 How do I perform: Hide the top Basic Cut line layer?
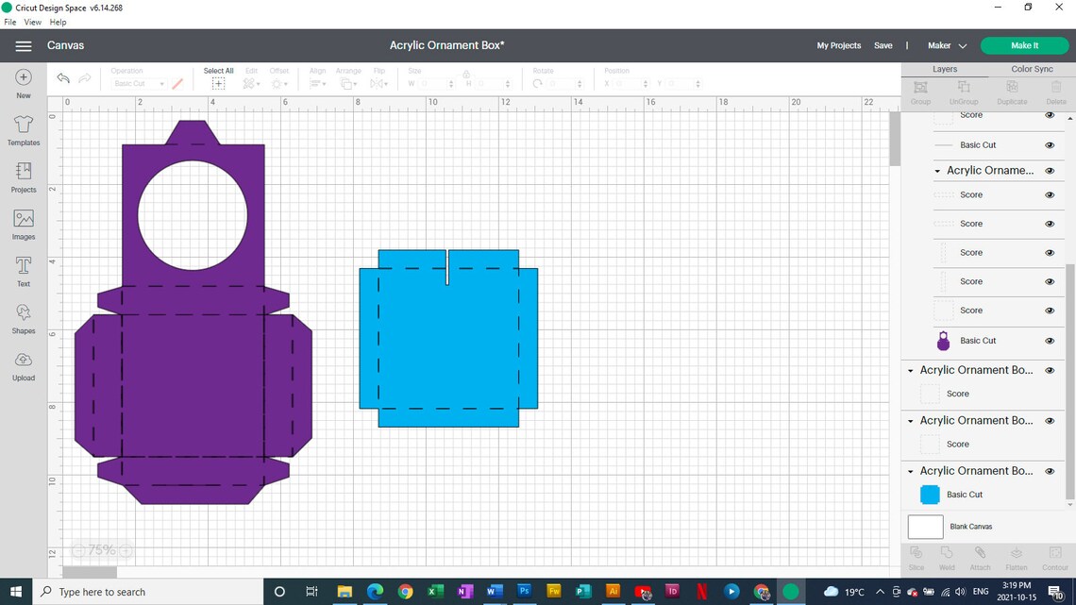(1050, 144)
